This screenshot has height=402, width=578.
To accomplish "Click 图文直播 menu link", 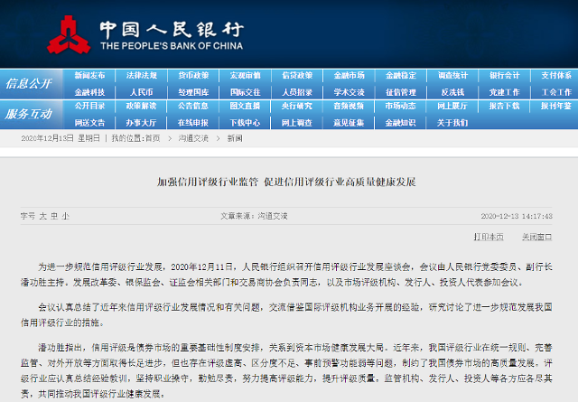I will pyautogui.click(x=245, y=107).
